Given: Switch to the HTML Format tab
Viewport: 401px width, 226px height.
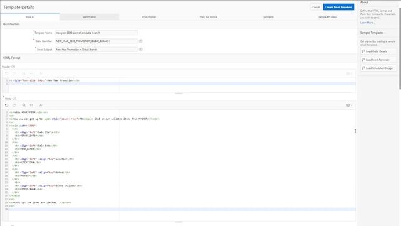Looking at the screenshot, I should 149,17.
